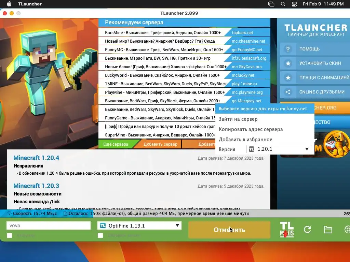Open the mc.cheatmine.net server address
Screen dimensions: 350x262
click(248, 41)
